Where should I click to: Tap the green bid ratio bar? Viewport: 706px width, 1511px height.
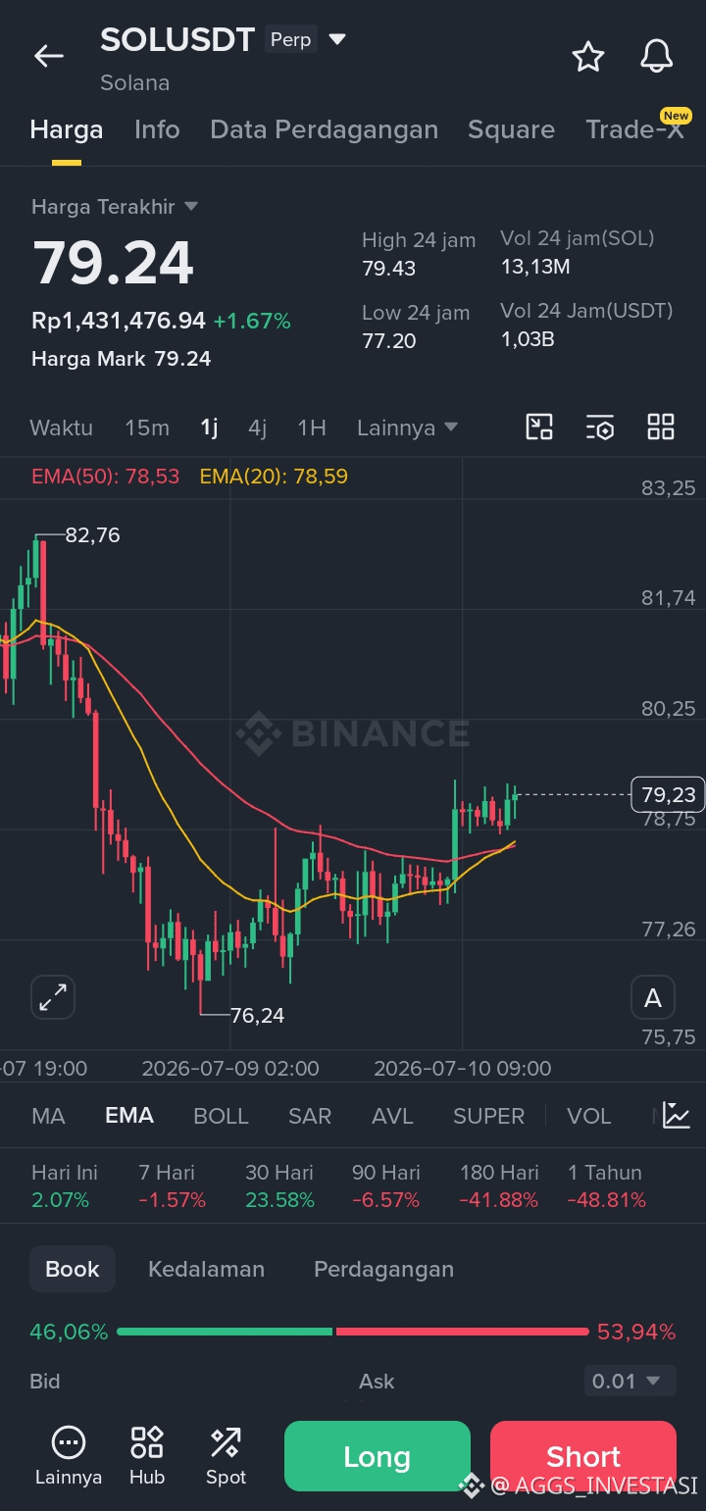(225, 1332)
